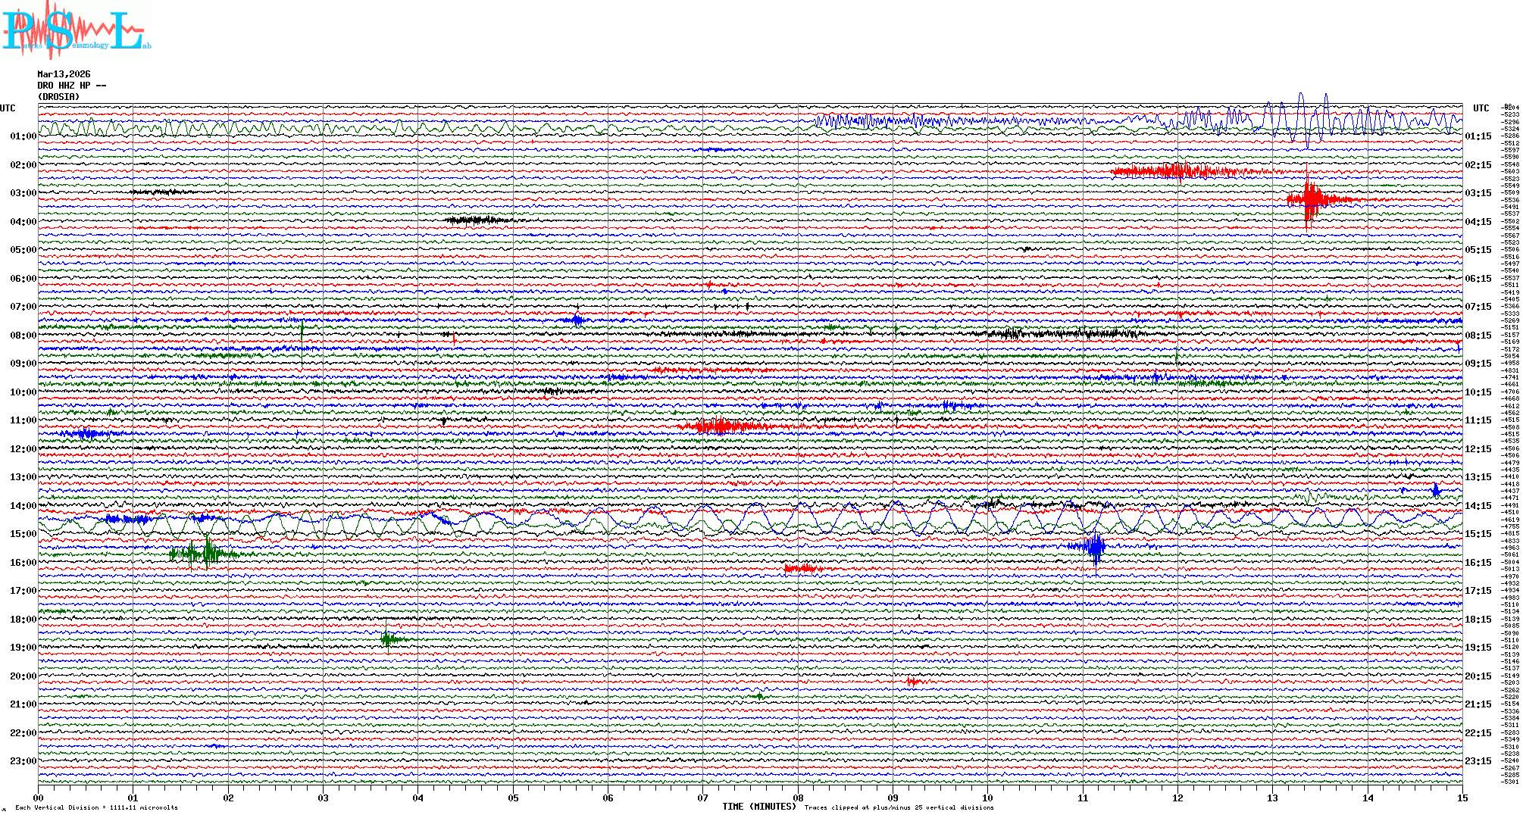Select the 14:00 hour label on left
The height and width of the screenshot is (818, 1523).
(23, 506)
